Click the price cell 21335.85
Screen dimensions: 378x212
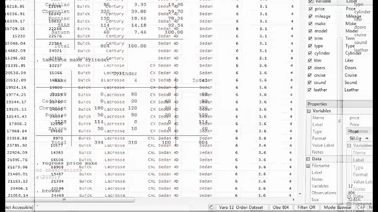pos(15,66)
